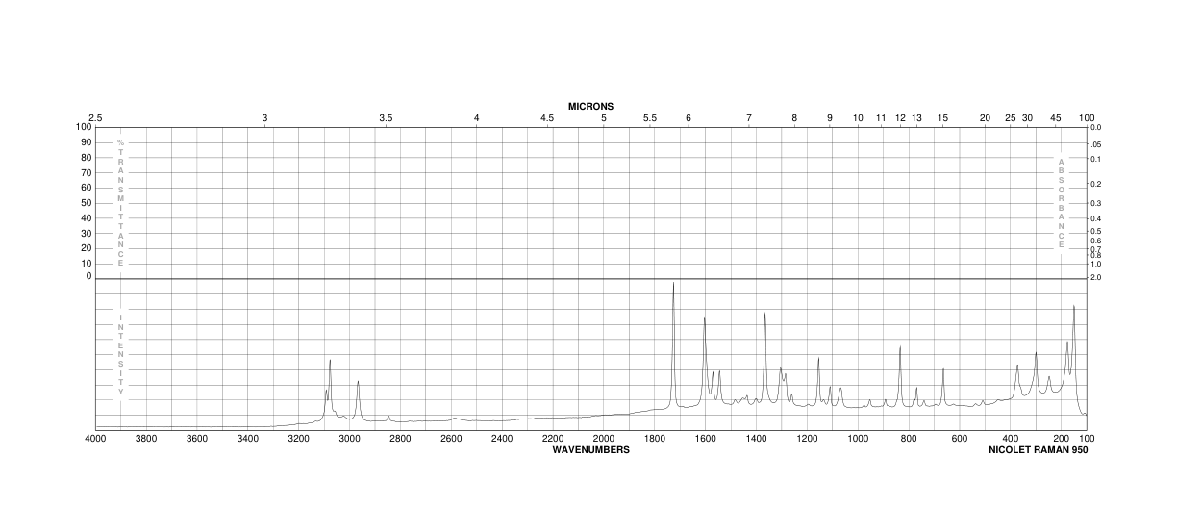Screen dimensions: 1177x508
Task: Click the 3.5 microns tick label
Action: (x=386, y=118)
